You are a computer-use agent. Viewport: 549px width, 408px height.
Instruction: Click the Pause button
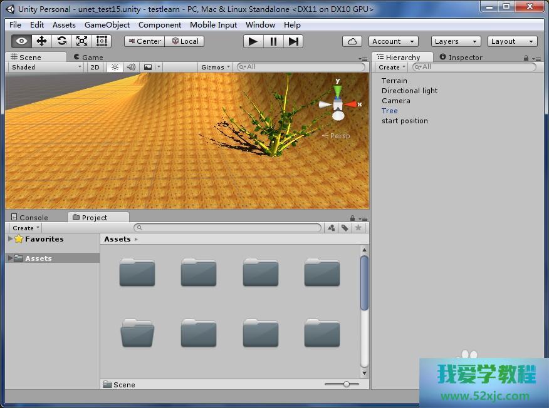pyautogui.click(x=273, y=41)
